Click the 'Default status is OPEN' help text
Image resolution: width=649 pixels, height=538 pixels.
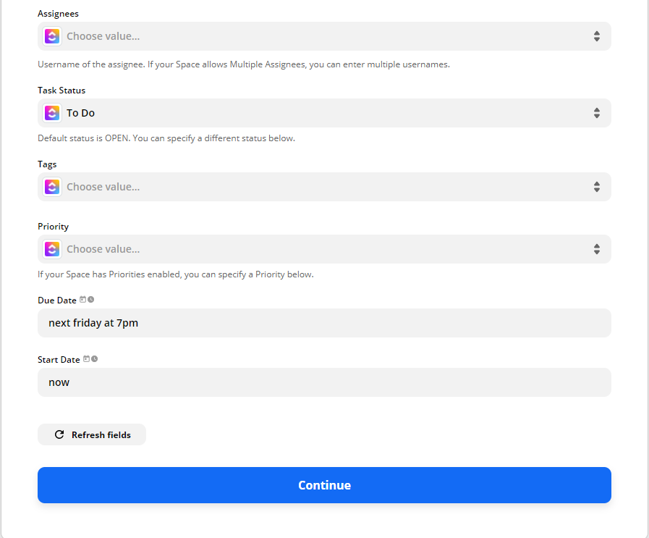(x=166, y=138)
